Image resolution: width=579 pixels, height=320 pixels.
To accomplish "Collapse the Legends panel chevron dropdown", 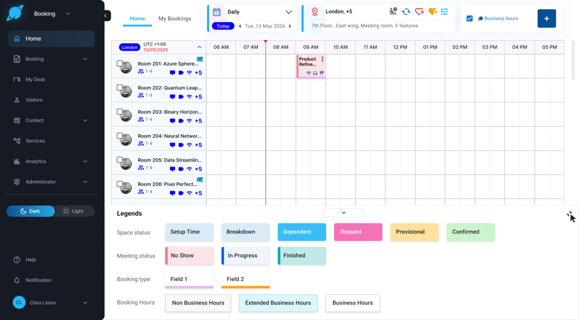I will 343,213.
